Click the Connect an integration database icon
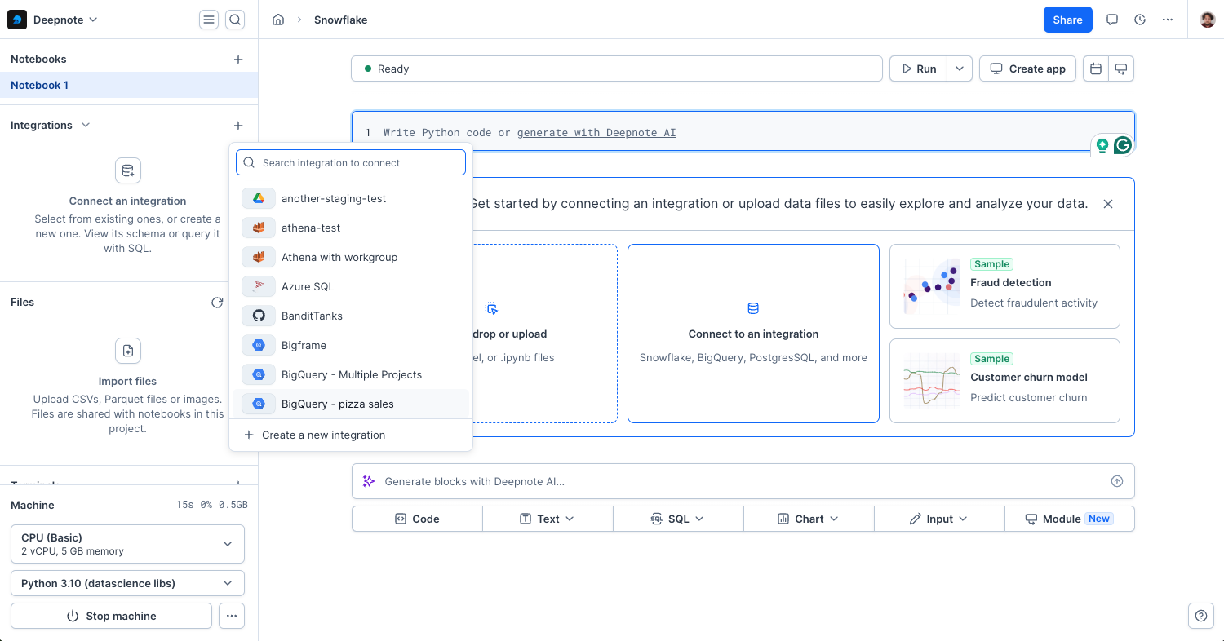The height and width of the screenshot is (641, 1224). 128,170
